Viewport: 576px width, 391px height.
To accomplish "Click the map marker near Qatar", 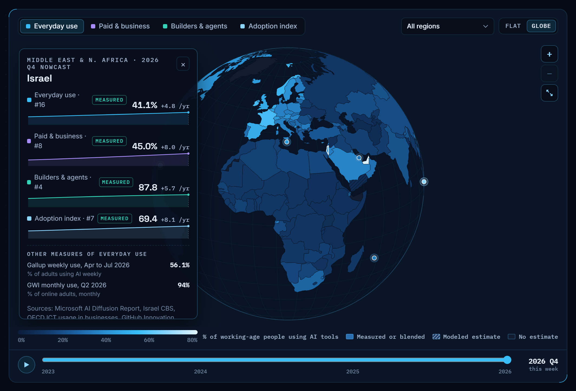I will [359, 158].
